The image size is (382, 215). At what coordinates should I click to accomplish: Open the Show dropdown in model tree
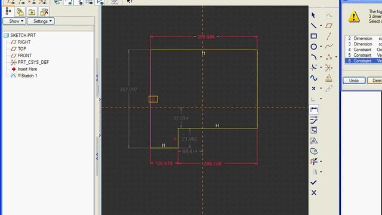tap(14, 21)
